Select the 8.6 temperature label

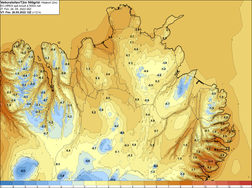pyautogui.click(x=216, y=141)
